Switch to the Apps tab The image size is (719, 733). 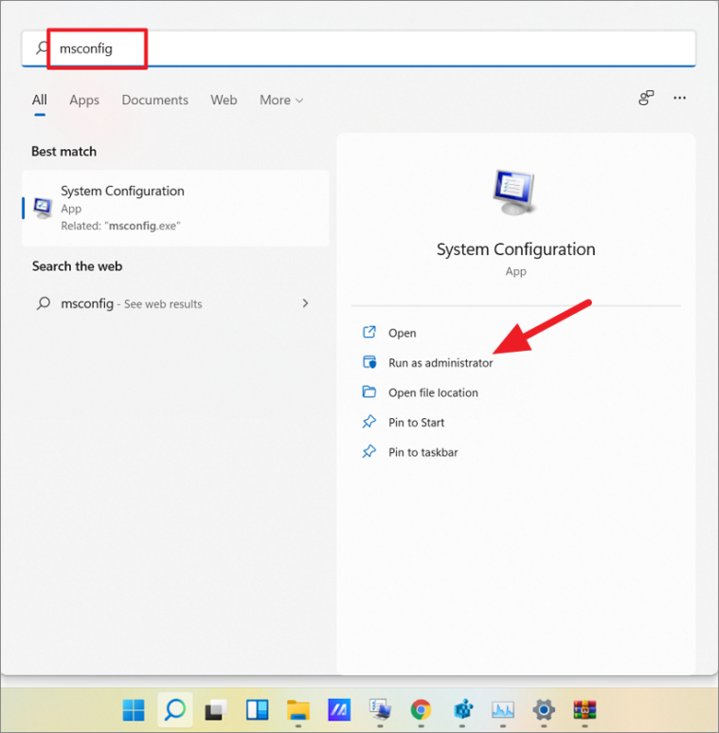pos(84,100)
